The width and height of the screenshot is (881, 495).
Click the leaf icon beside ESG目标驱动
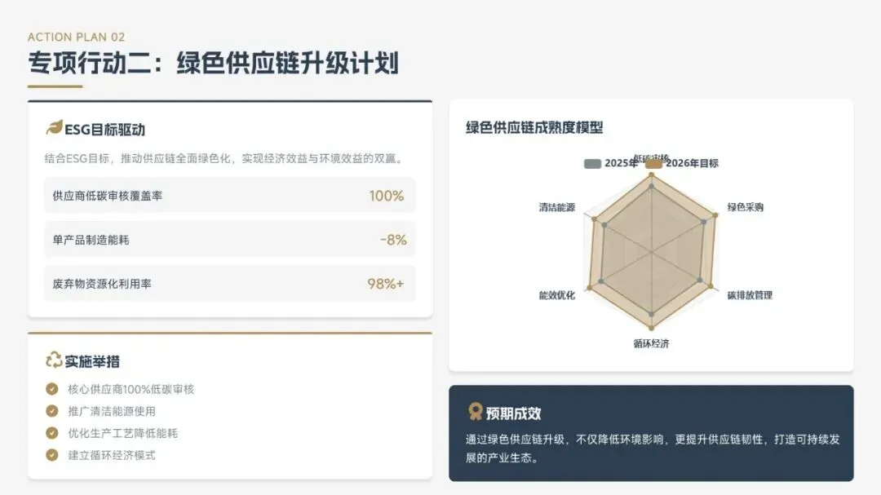coord(54,128)
